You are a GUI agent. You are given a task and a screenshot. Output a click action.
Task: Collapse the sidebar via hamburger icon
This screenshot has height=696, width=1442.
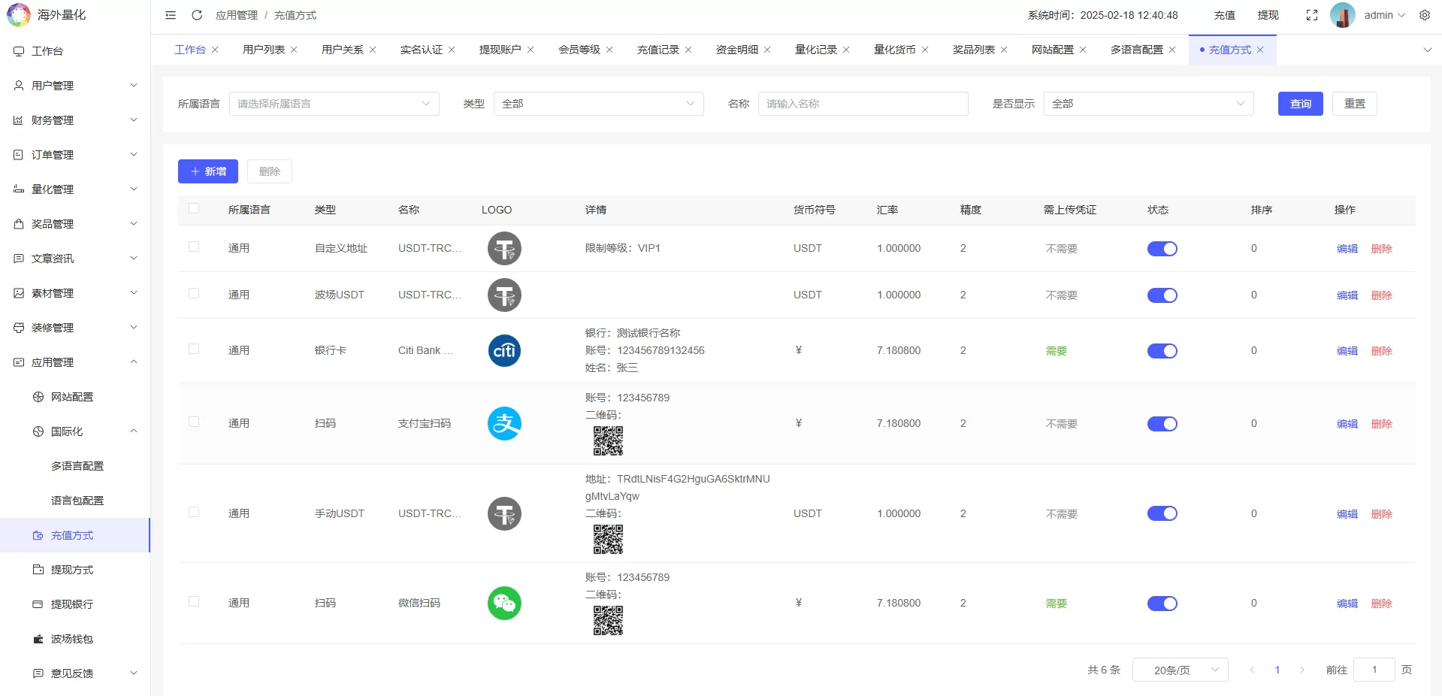(x=170, y=15)
